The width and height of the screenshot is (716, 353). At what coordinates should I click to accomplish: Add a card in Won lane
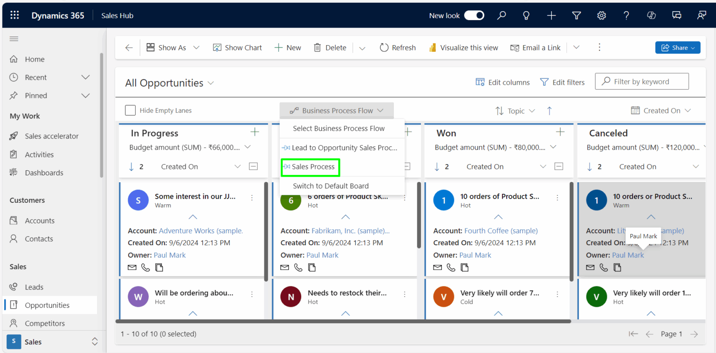pyautogui.click(x=560, y=132)
